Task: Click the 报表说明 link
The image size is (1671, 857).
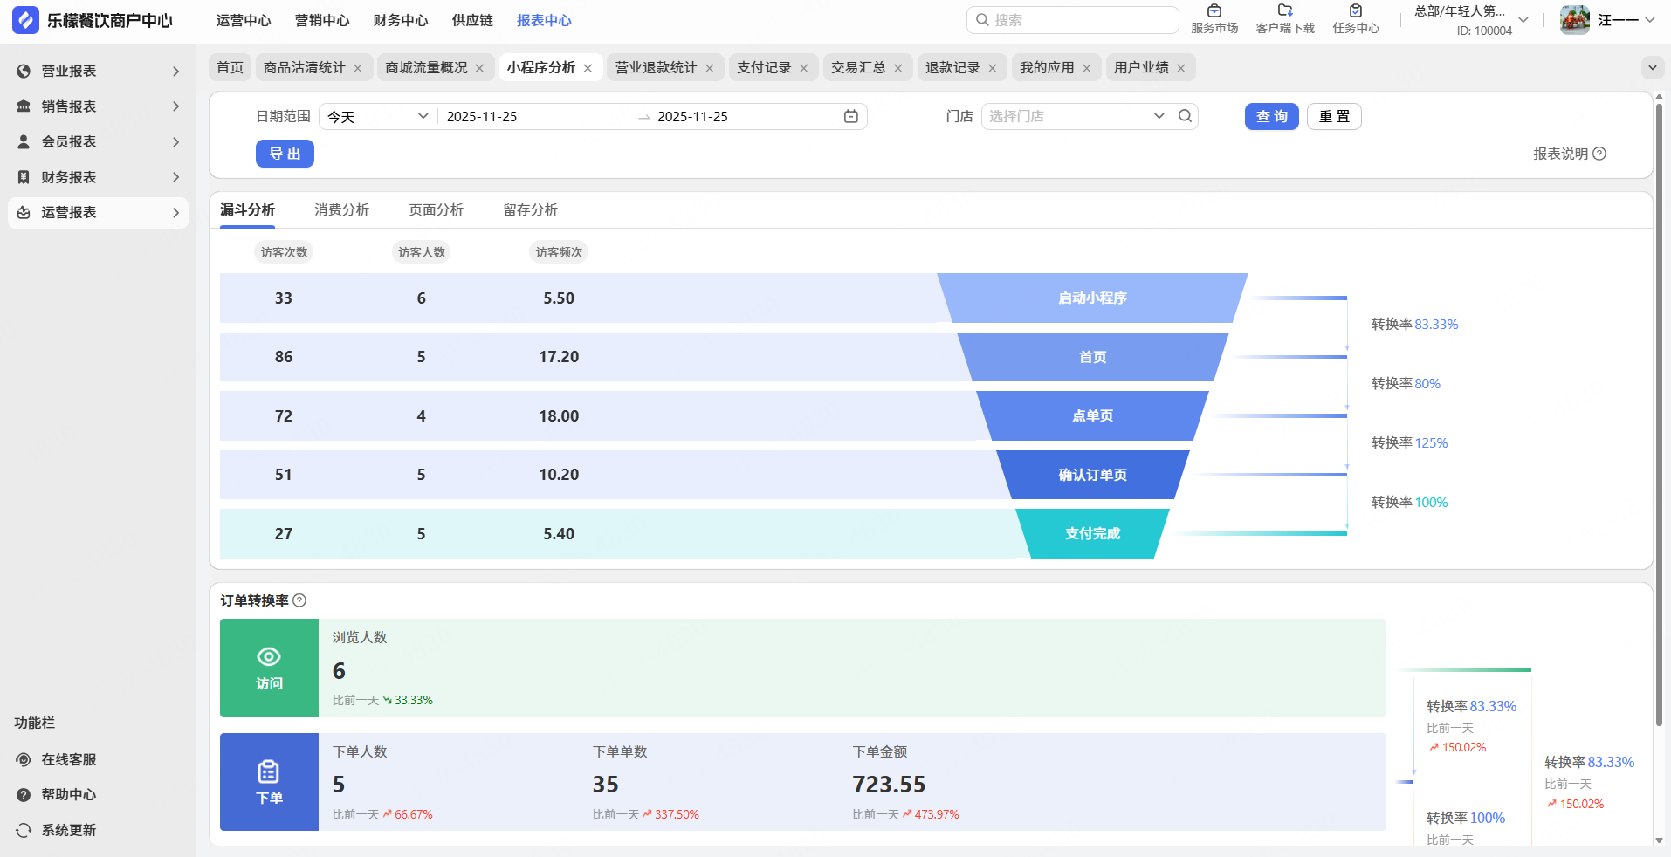Action: tap(1561, 154)
